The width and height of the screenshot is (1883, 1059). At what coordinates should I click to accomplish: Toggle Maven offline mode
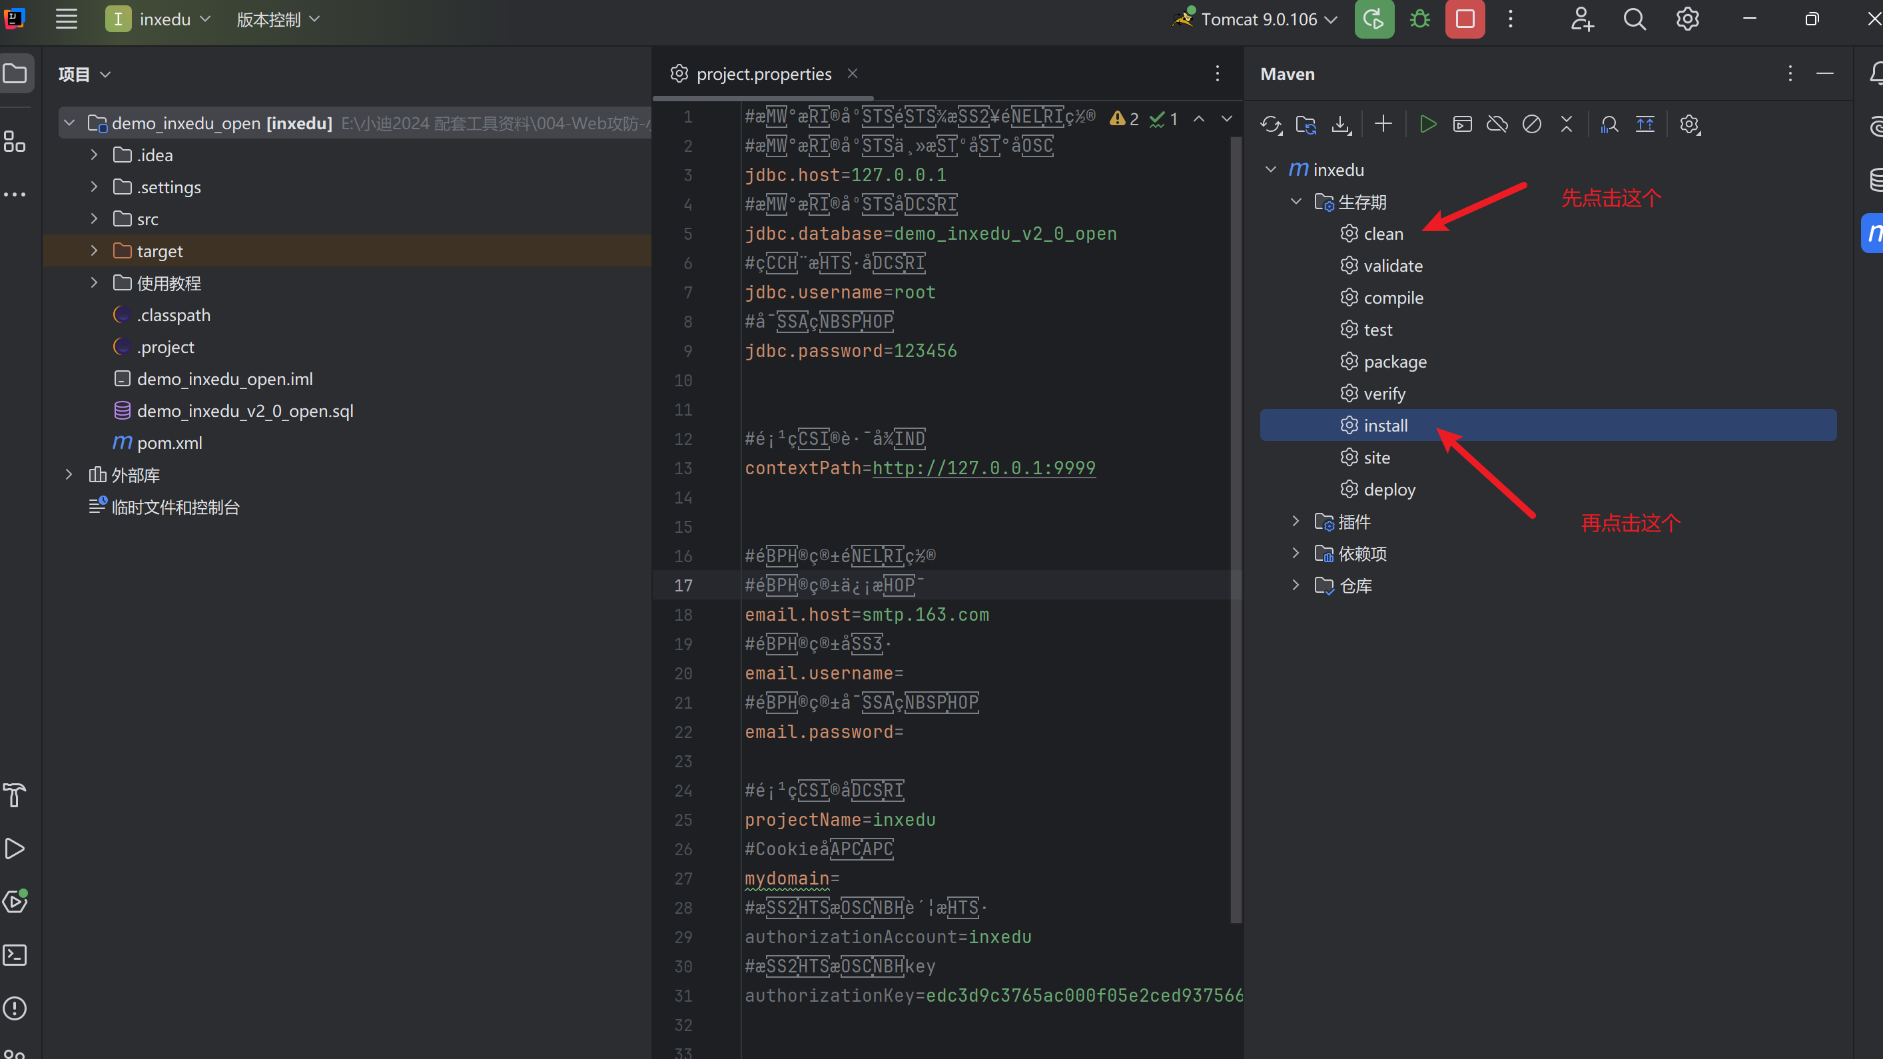pyautogui.click(x=1497, y=125)
